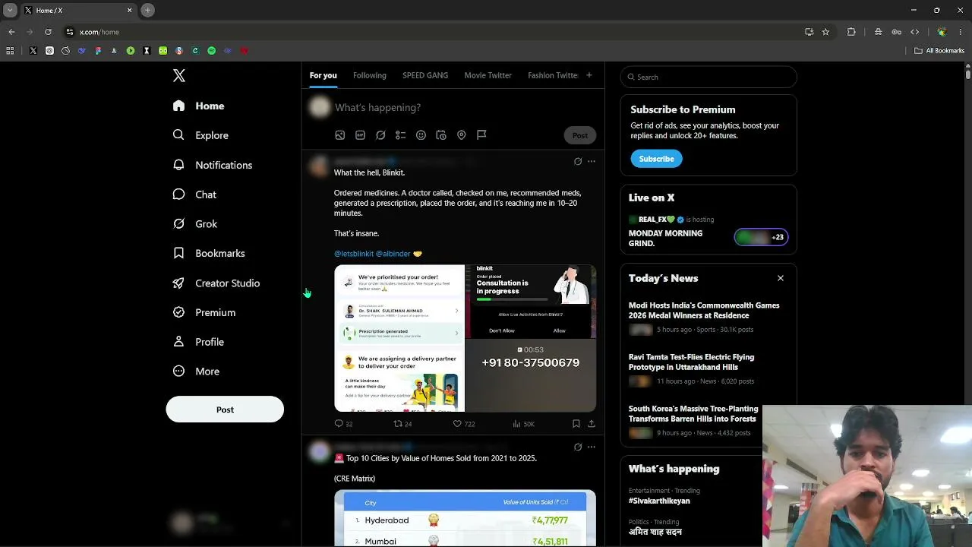Click the @albinder mention link
The height and width of the screenshot is (547, 972).
point(393,254)
